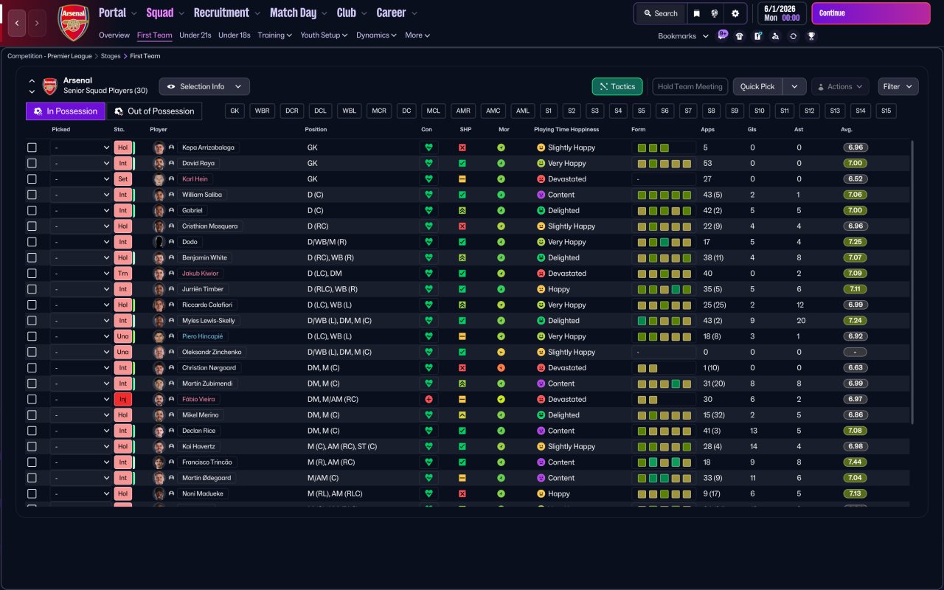This screenshot has width=944, height=590.
Task: Click Karl Hein's yellow match sharpness icon
Action: pyautogui.click(x=462, y=179)
